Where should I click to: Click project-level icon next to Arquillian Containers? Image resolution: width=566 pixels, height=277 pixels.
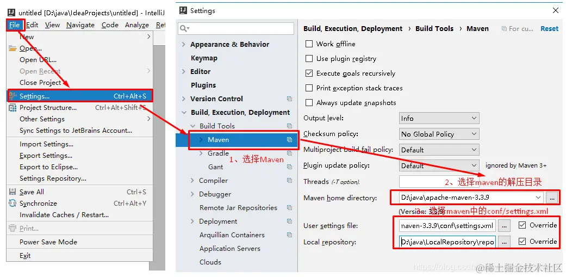[289, 235]
